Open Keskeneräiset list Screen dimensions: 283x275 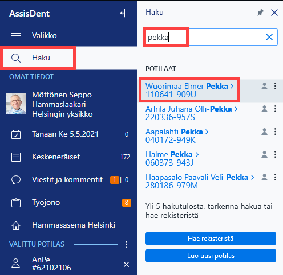(x=68, y=157)
